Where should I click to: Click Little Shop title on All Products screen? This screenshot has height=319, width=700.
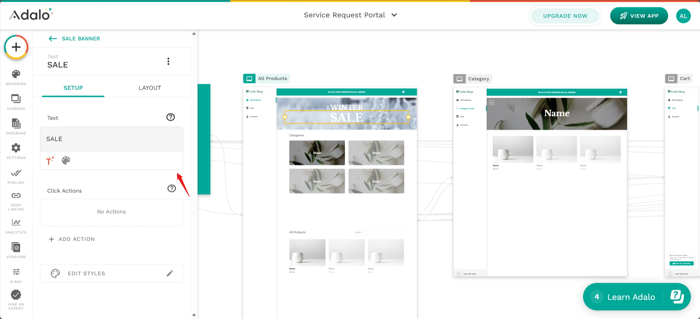pyautogui.click(x=256, y=91)
